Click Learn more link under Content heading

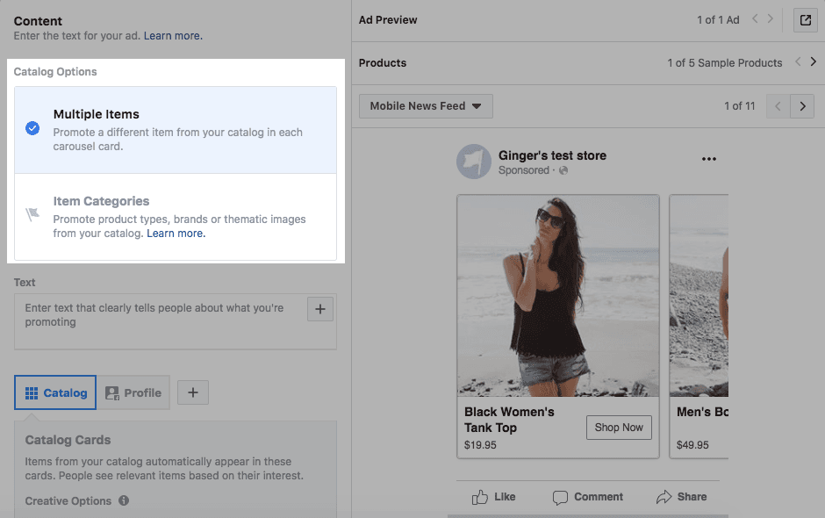tap(173, 36)
